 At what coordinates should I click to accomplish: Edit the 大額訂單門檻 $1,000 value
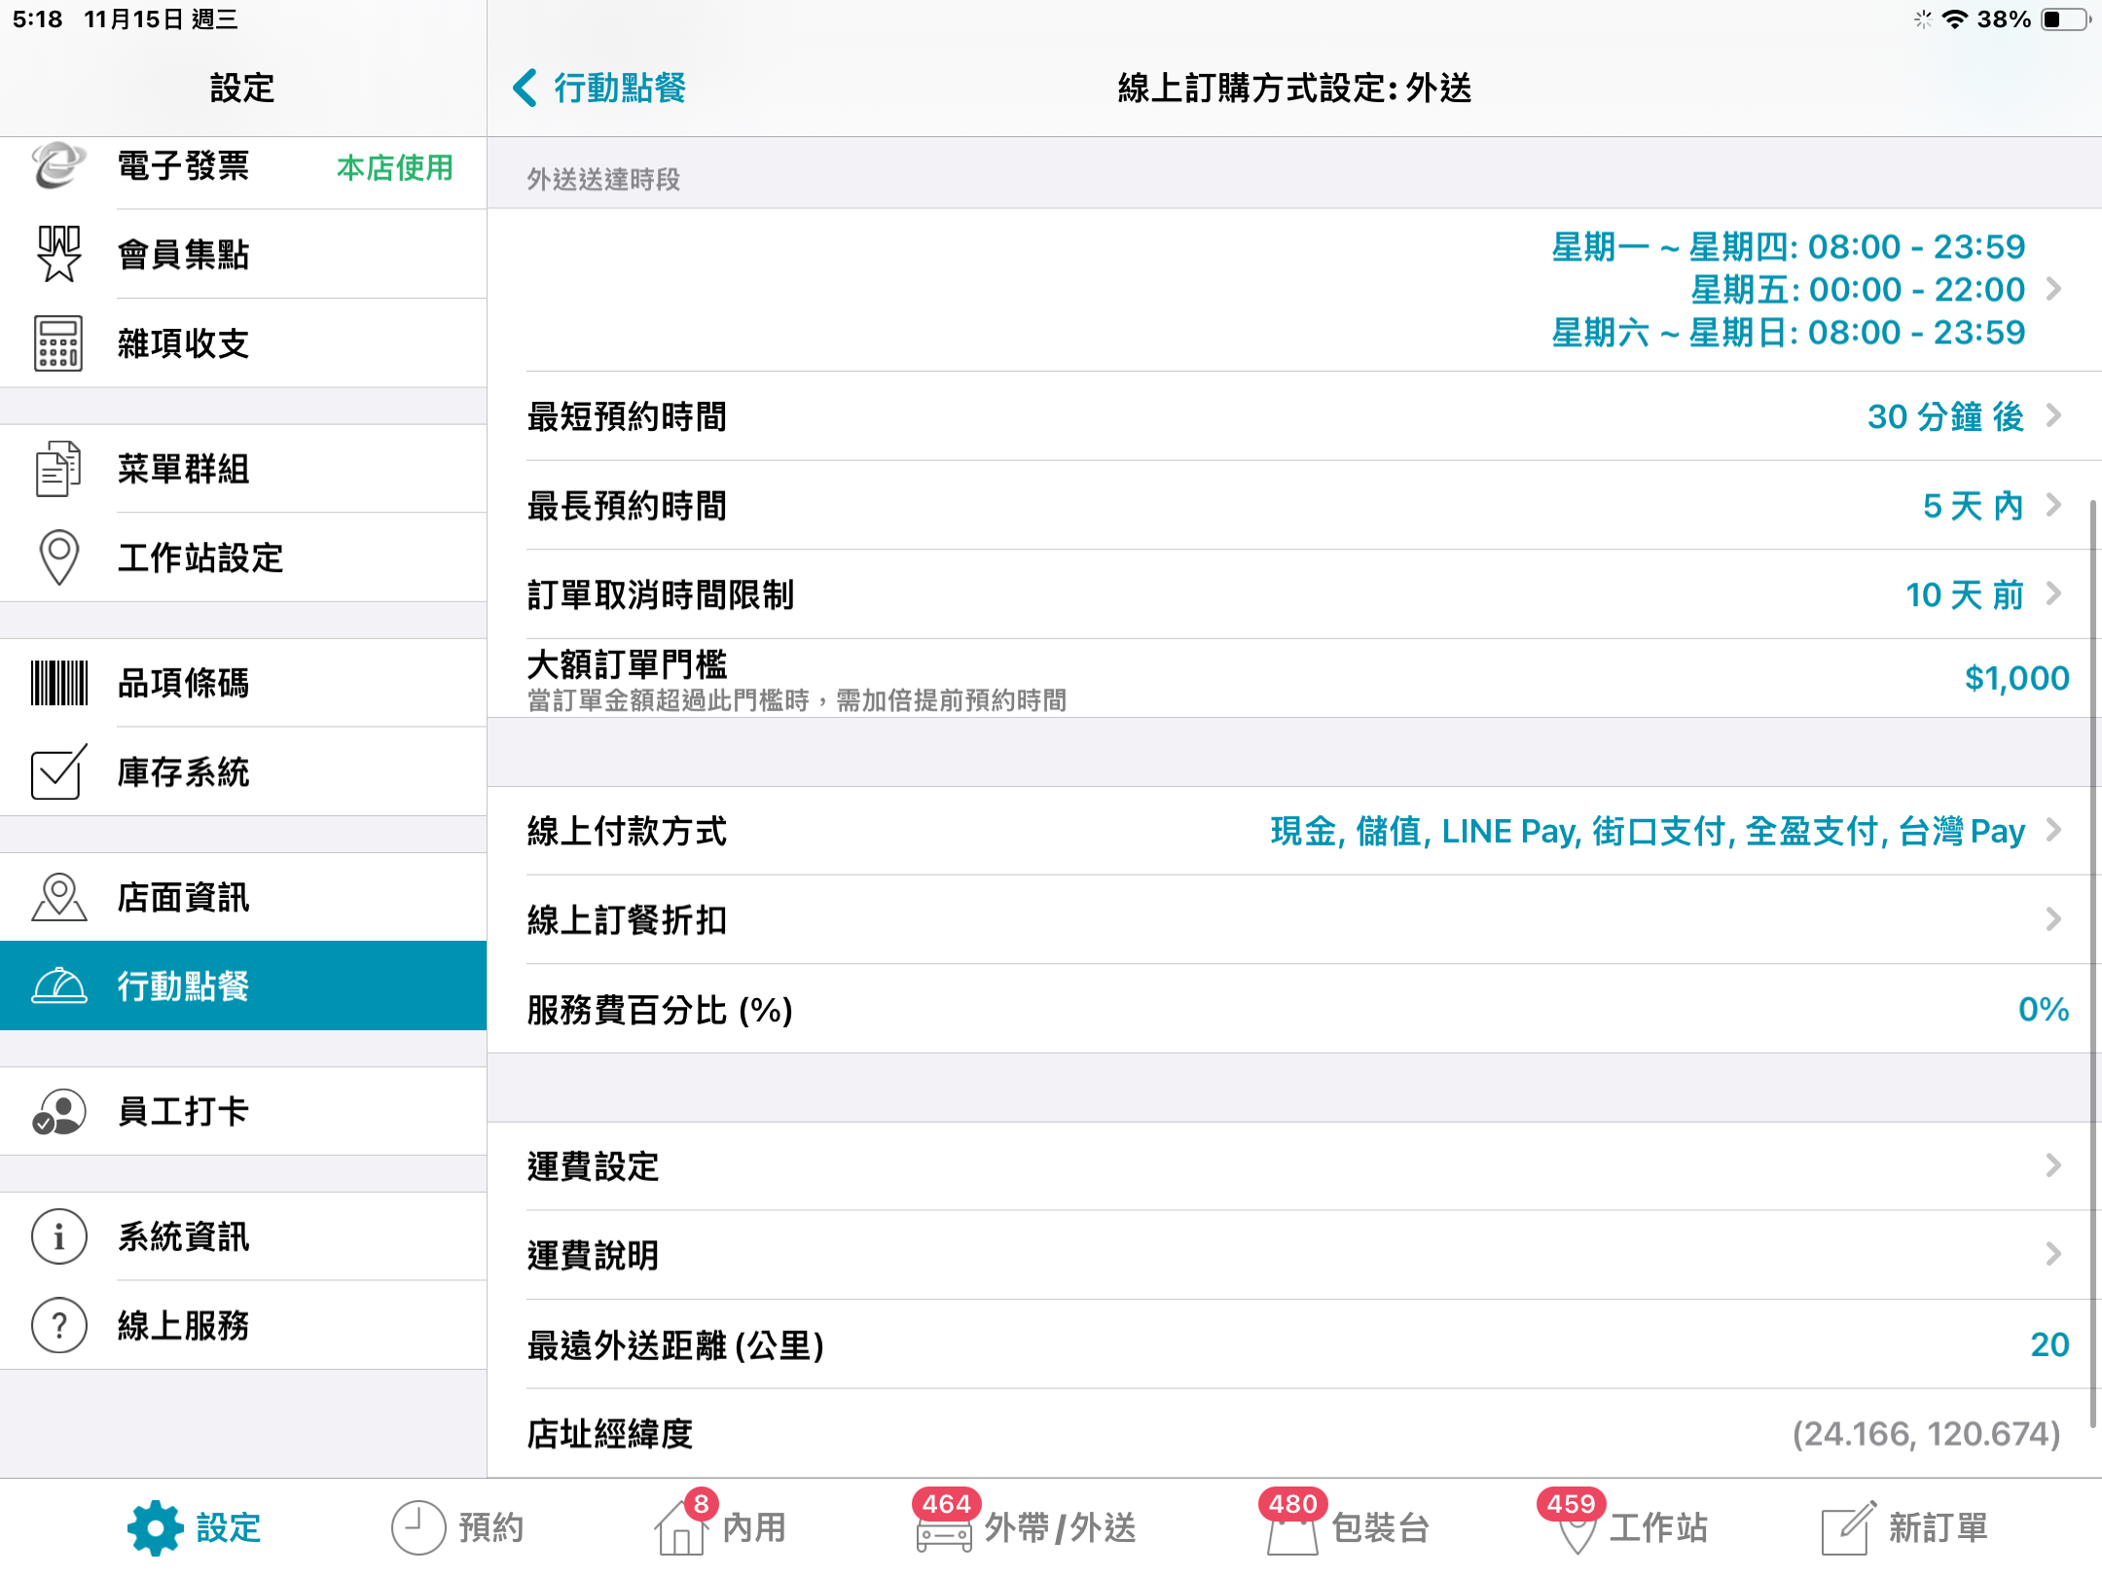[2016, 678]
